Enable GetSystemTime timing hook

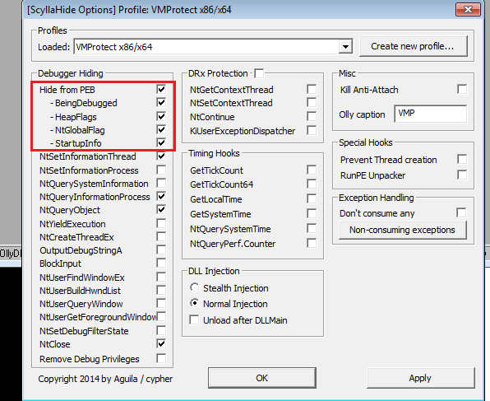coord(312,214)
